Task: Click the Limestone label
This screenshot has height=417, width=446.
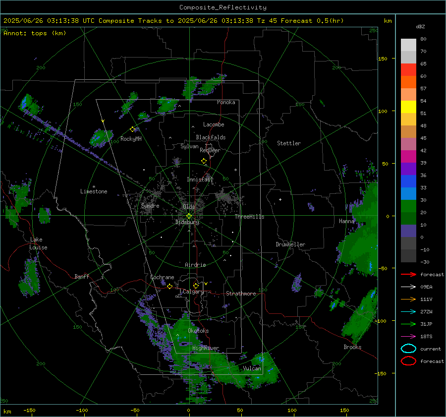Action: coord(94,191)
